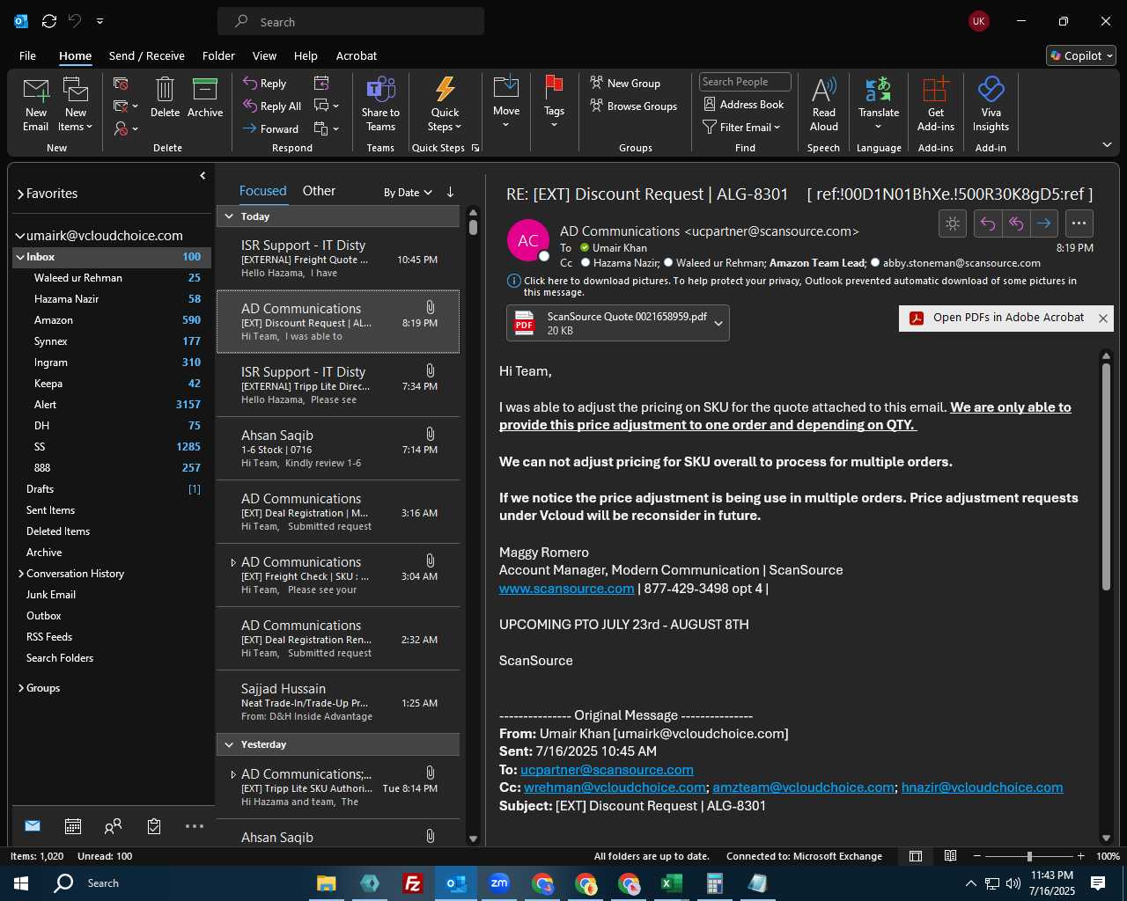Click the zoom out minus button
Image resolution: width=1127 pixels, height=901 pixels.
(977, 856)
